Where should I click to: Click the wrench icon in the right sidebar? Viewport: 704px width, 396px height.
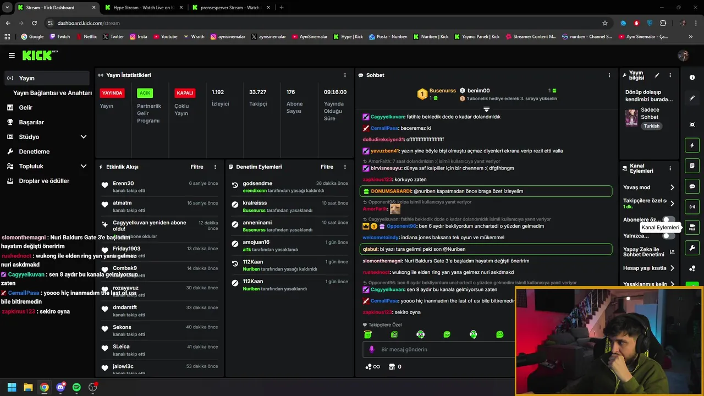692,248
